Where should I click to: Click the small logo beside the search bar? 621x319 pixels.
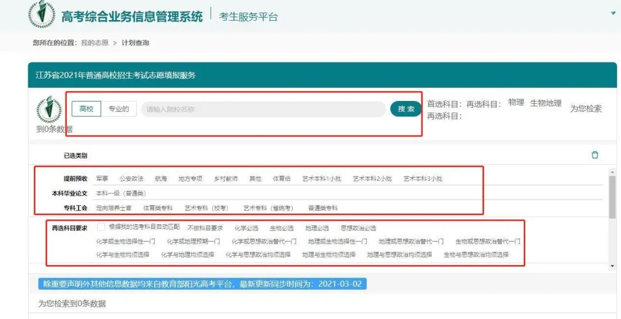coord(49,110)
